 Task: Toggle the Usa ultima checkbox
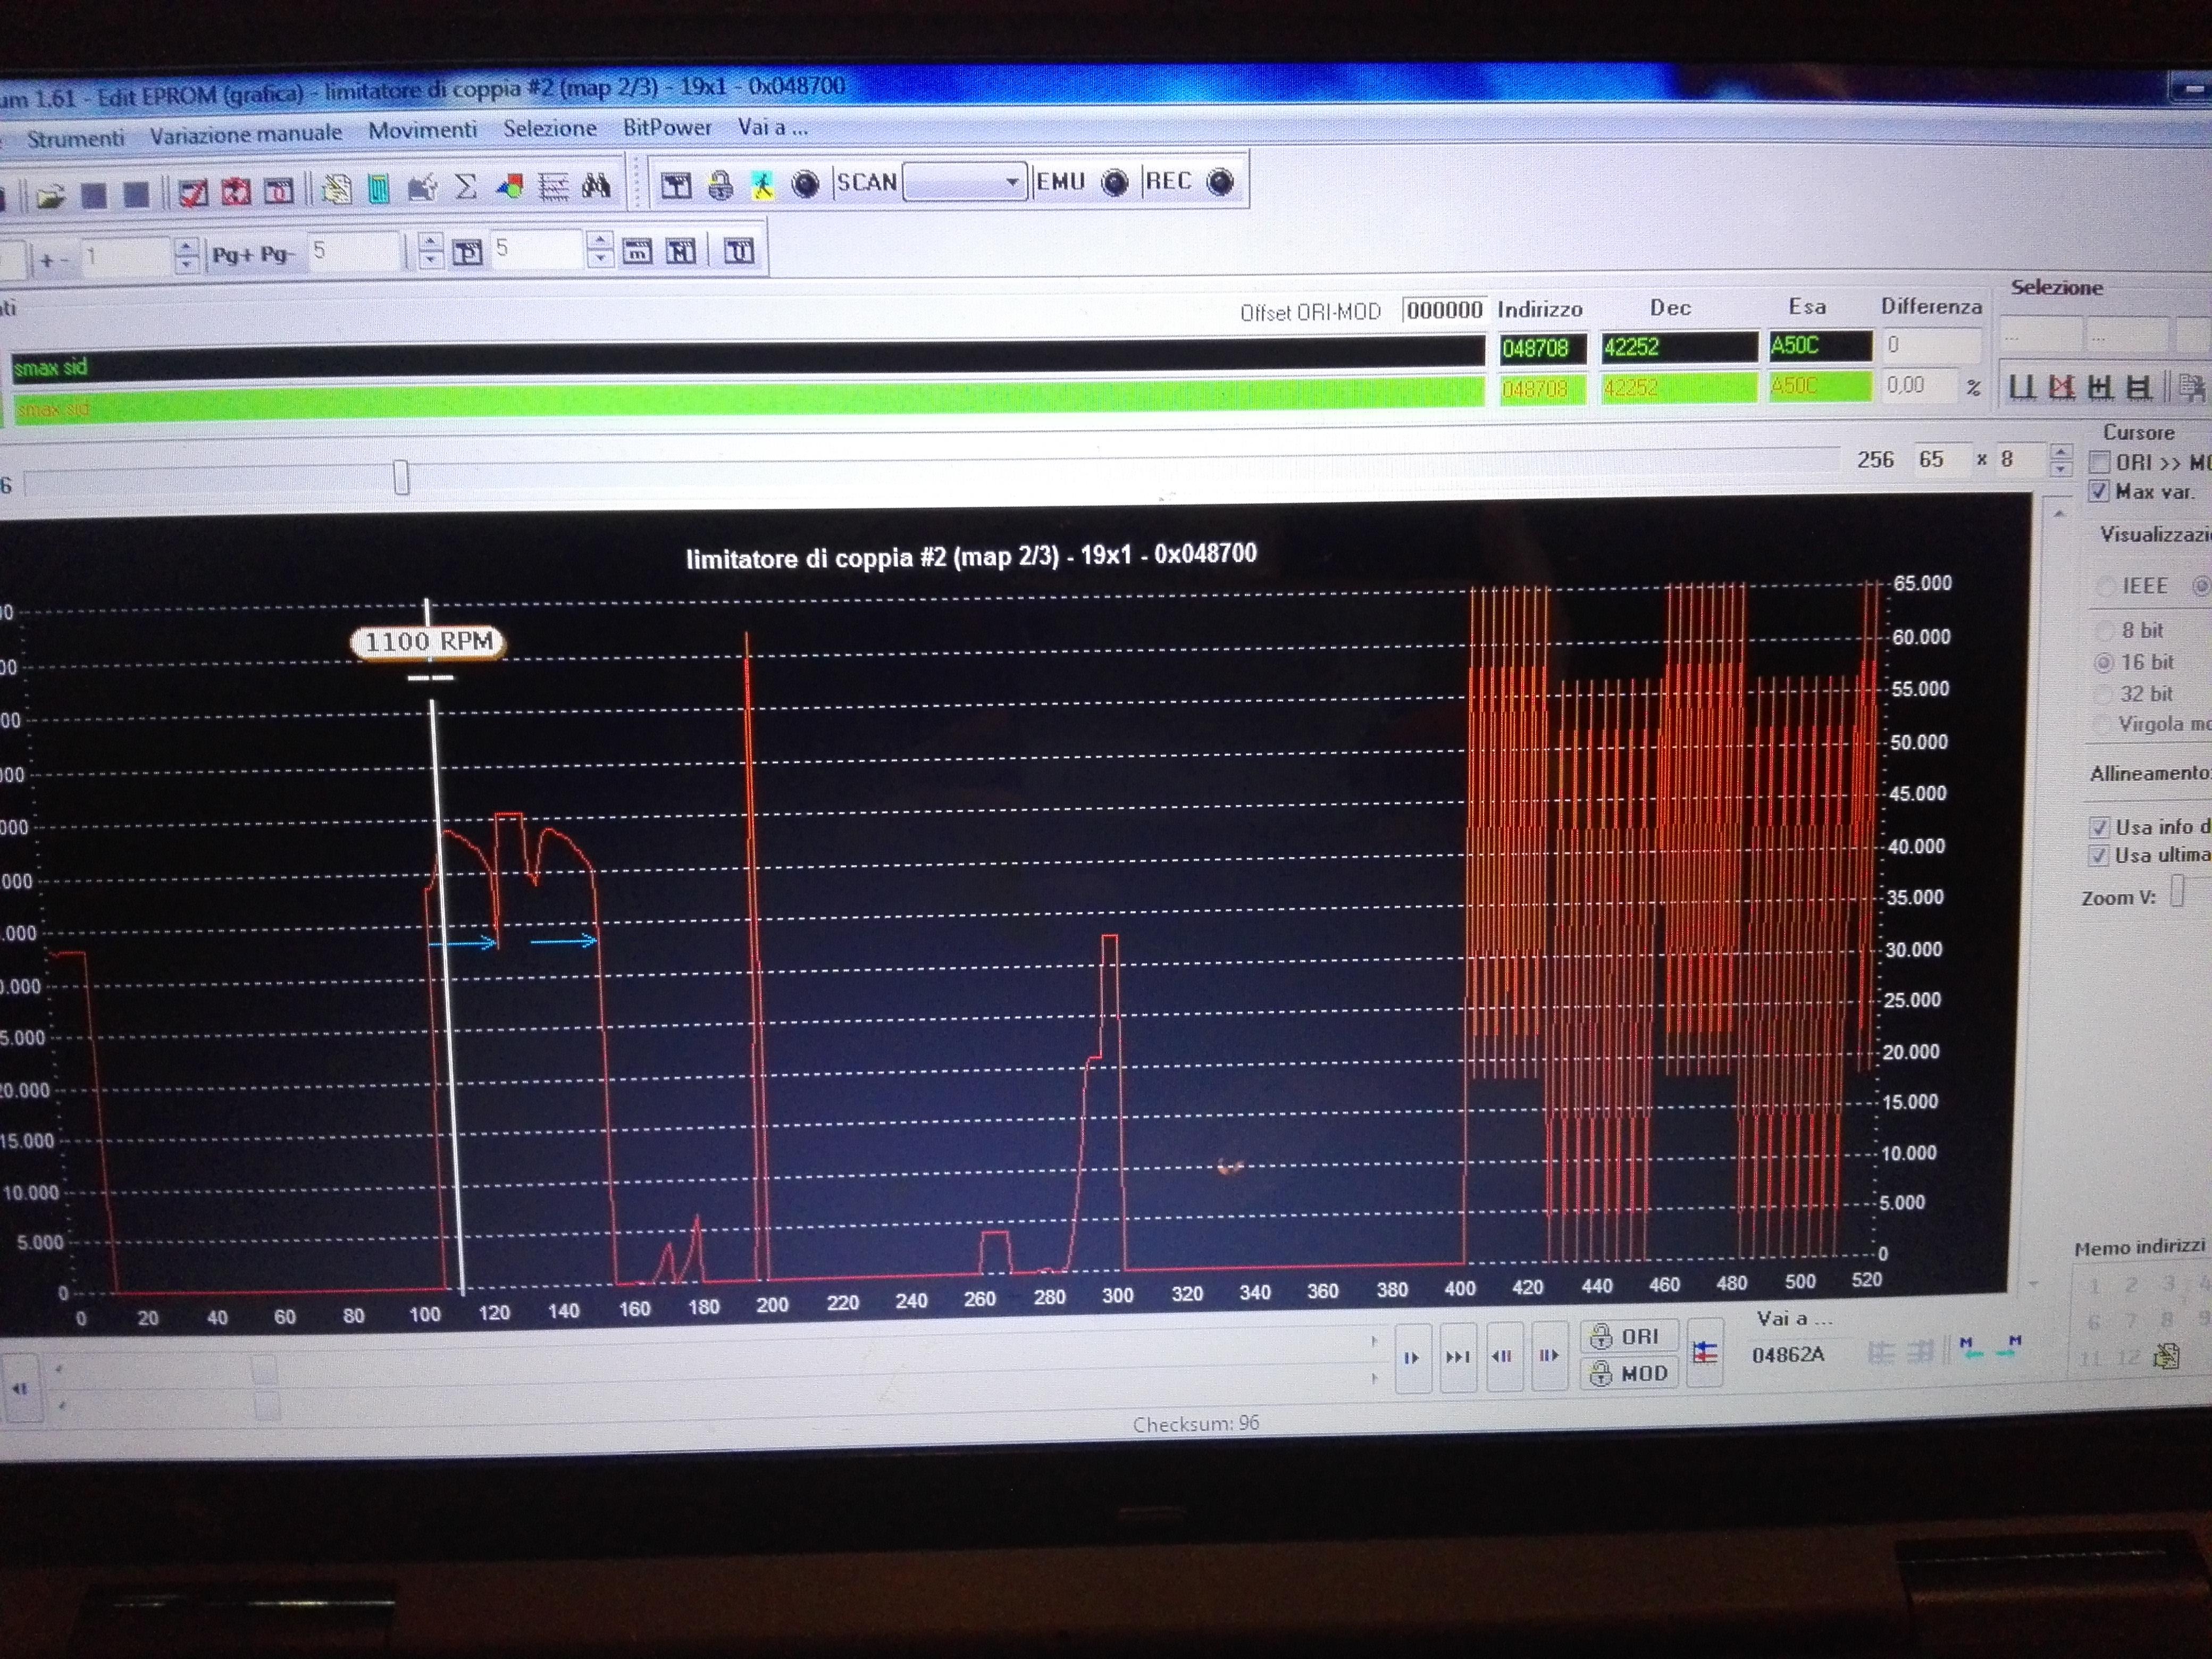(x=2098, y=856)
